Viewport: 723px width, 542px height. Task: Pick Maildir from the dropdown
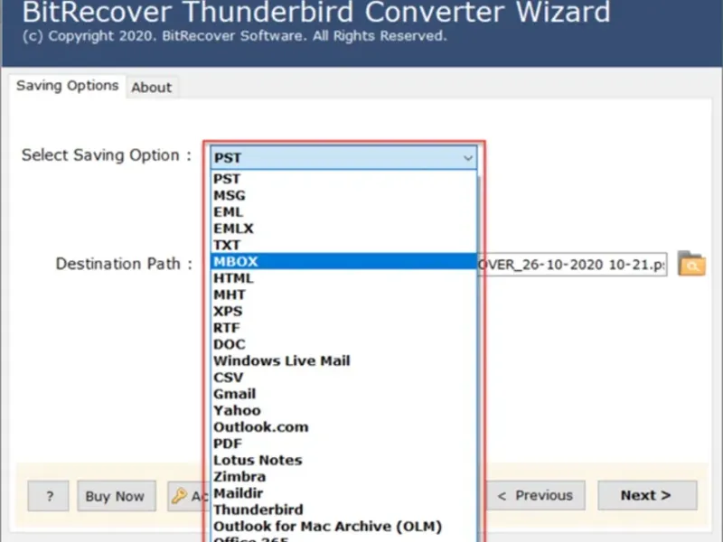343,493
